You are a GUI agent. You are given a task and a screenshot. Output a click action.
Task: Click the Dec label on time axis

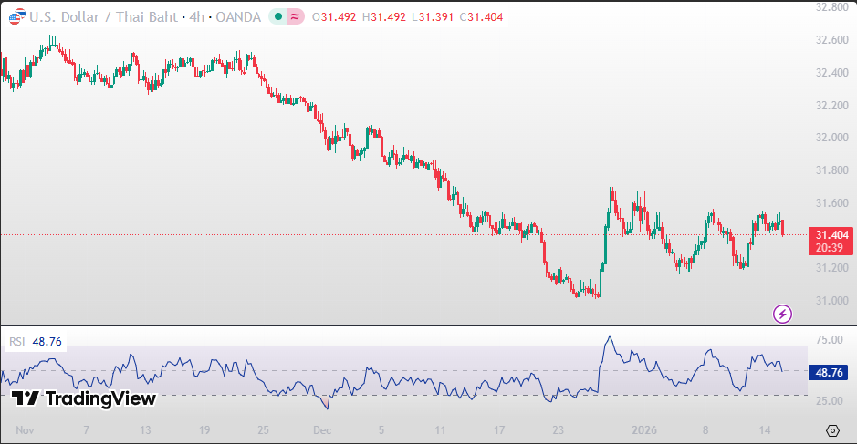(321, 429)
